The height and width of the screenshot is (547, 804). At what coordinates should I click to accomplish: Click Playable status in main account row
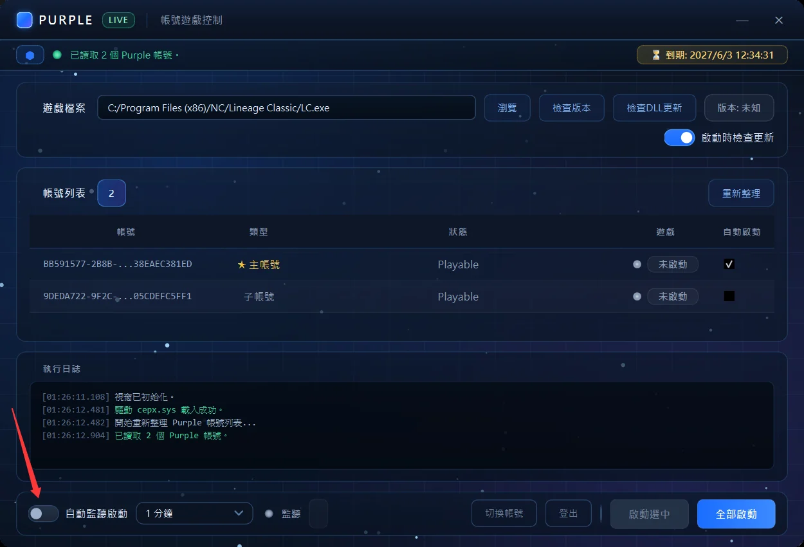pos(458,264)
